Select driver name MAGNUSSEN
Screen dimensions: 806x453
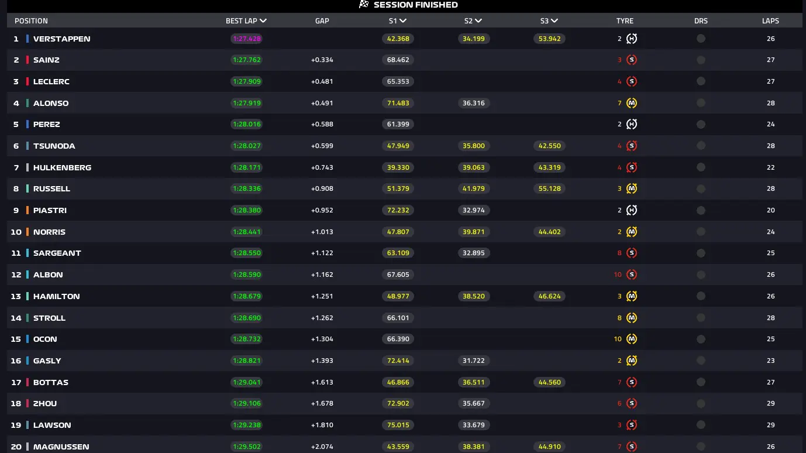61,447
